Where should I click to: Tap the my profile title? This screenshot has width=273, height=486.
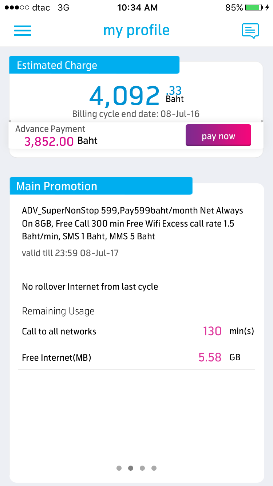pos(136,30)
